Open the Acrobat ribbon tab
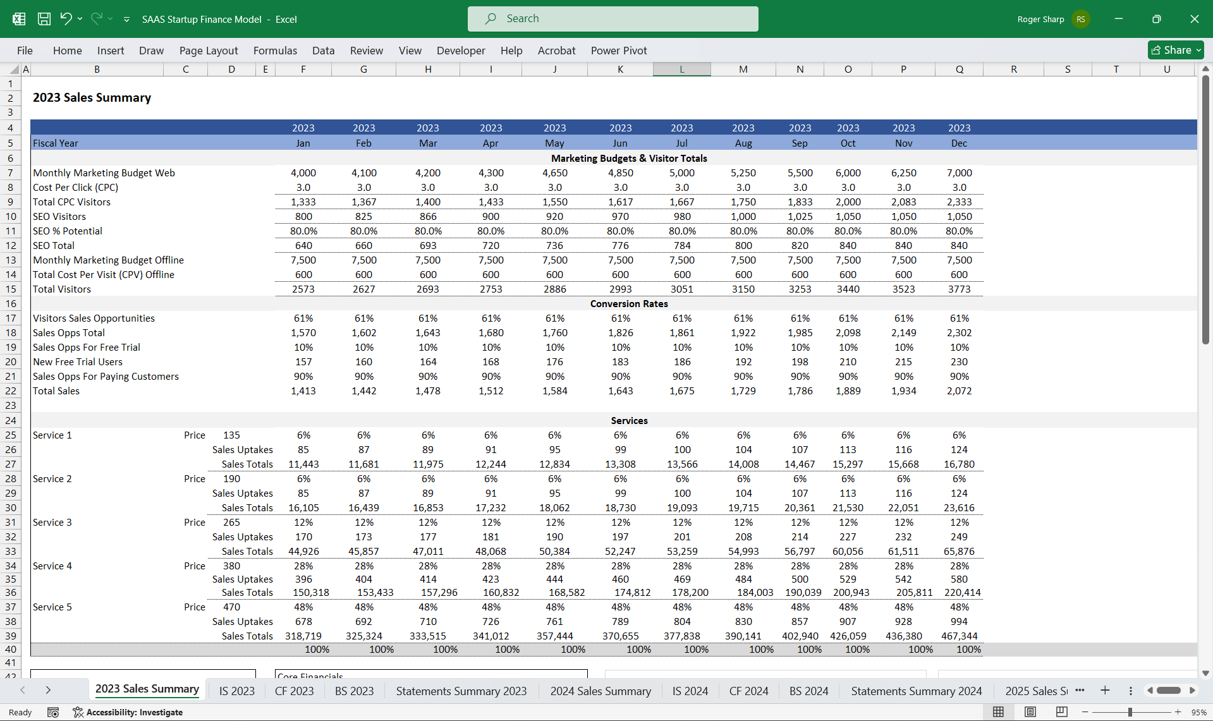This screenshot has width=1213, height=721. tap(556, 51)
